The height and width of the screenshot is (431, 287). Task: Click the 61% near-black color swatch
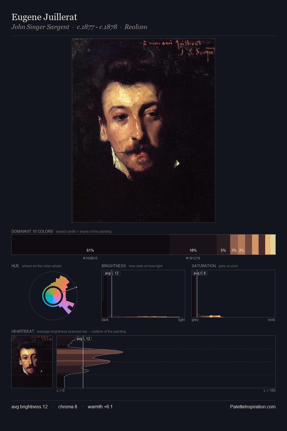coord(90,245)
